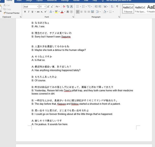Toggle Show/Hide paragraph marks

click(x=117, y=6)
